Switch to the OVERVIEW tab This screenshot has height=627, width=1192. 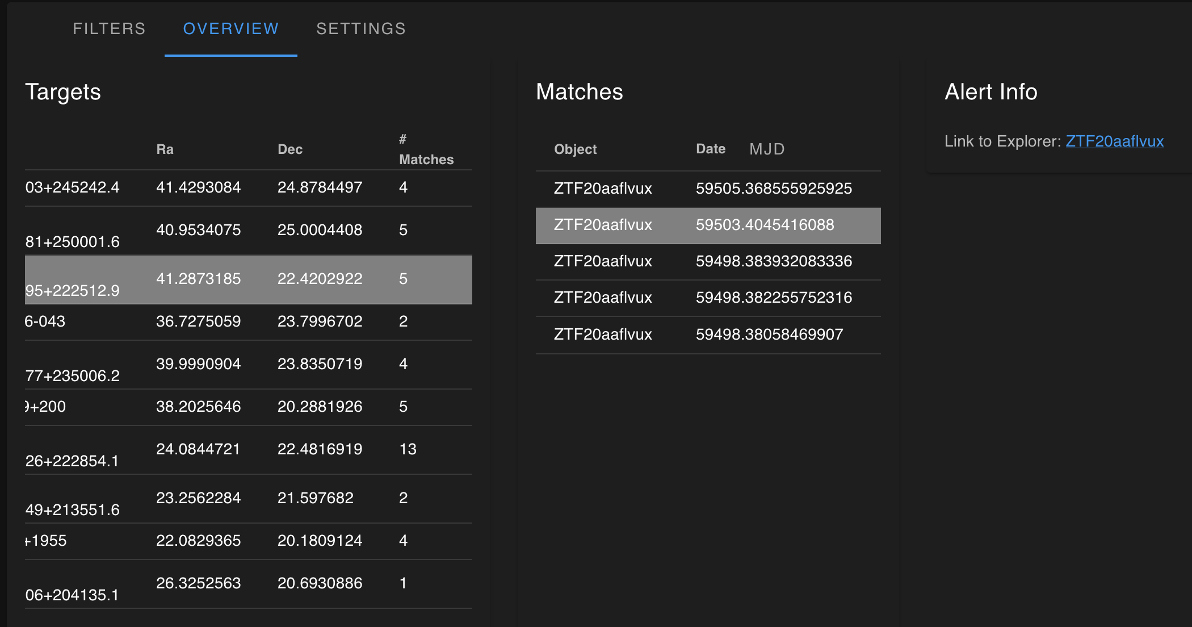coord(230,29)
